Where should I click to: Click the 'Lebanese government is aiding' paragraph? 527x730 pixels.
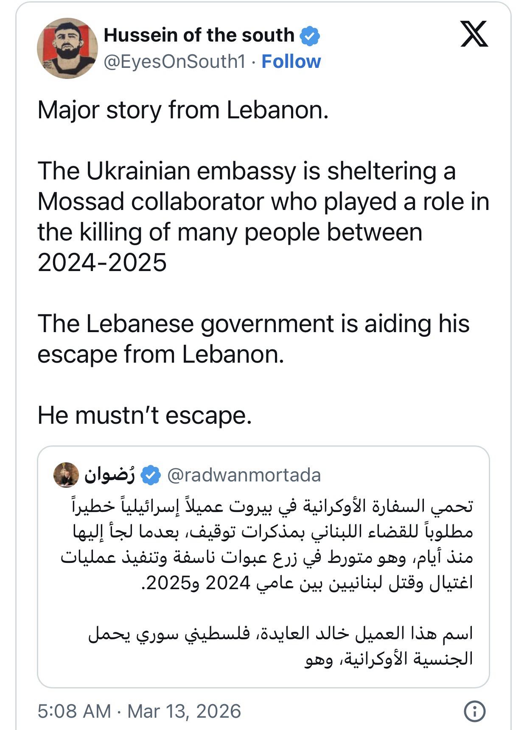(x=253, y=338)
